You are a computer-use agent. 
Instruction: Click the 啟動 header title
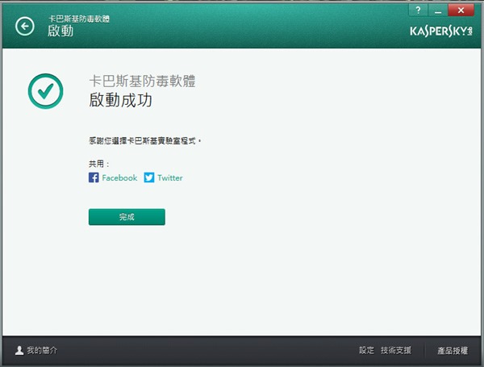click(x=60, y=31)
